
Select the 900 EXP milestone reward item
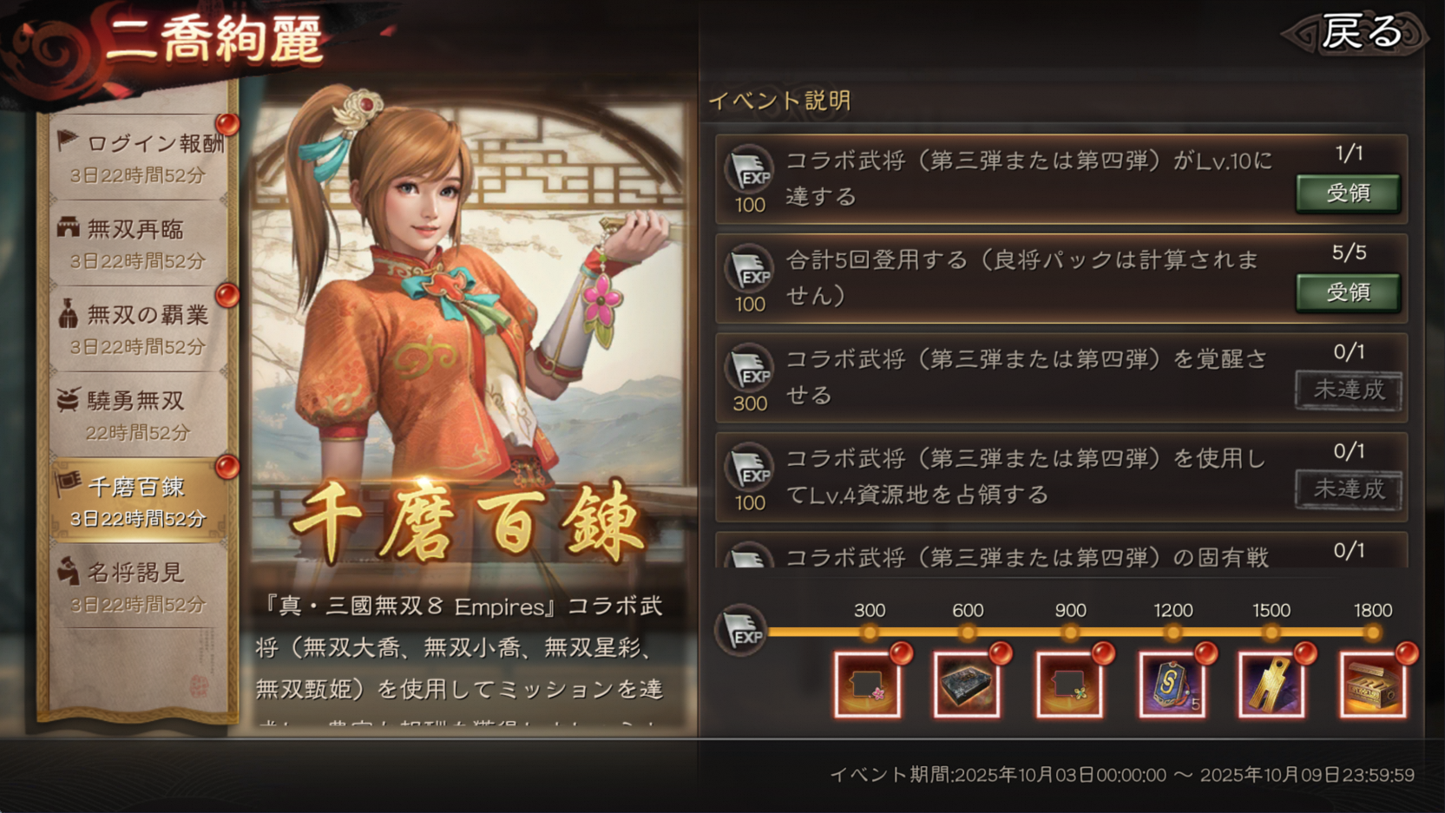[1069, 684]
